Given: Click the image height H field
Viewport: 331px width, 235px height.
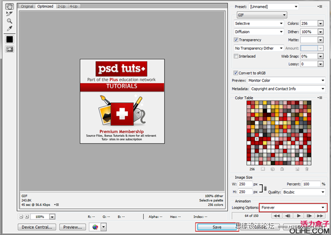Looking at the screenshot, I should [245, 192].
